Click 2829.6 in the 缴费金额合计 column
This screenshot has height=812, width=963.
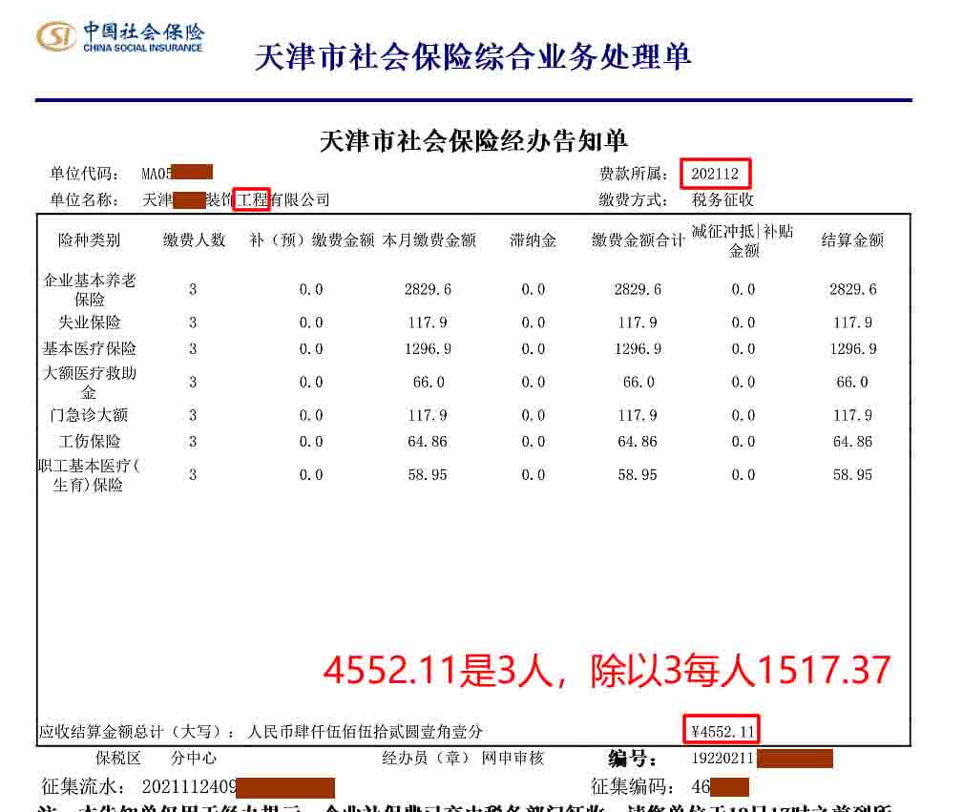[639, 289]
